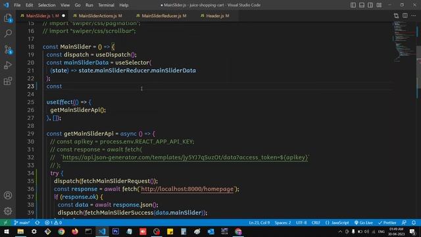The width and height of the screenshot is (421, 237).
Task: Open the Go menu
Action: [78, 5]
